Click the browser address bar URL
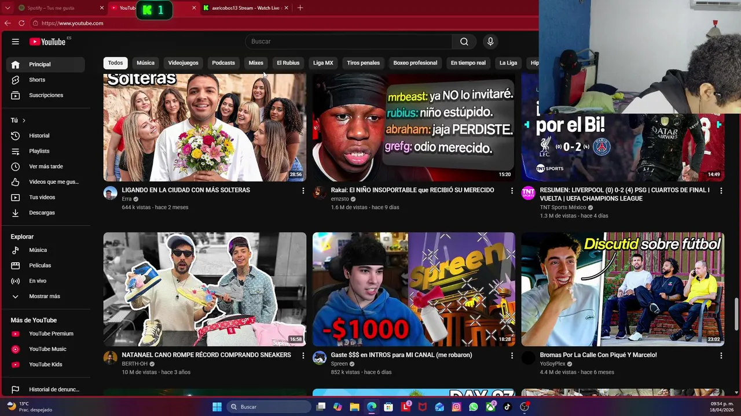Viewport: 741px width, 416px height. (72, 23)
